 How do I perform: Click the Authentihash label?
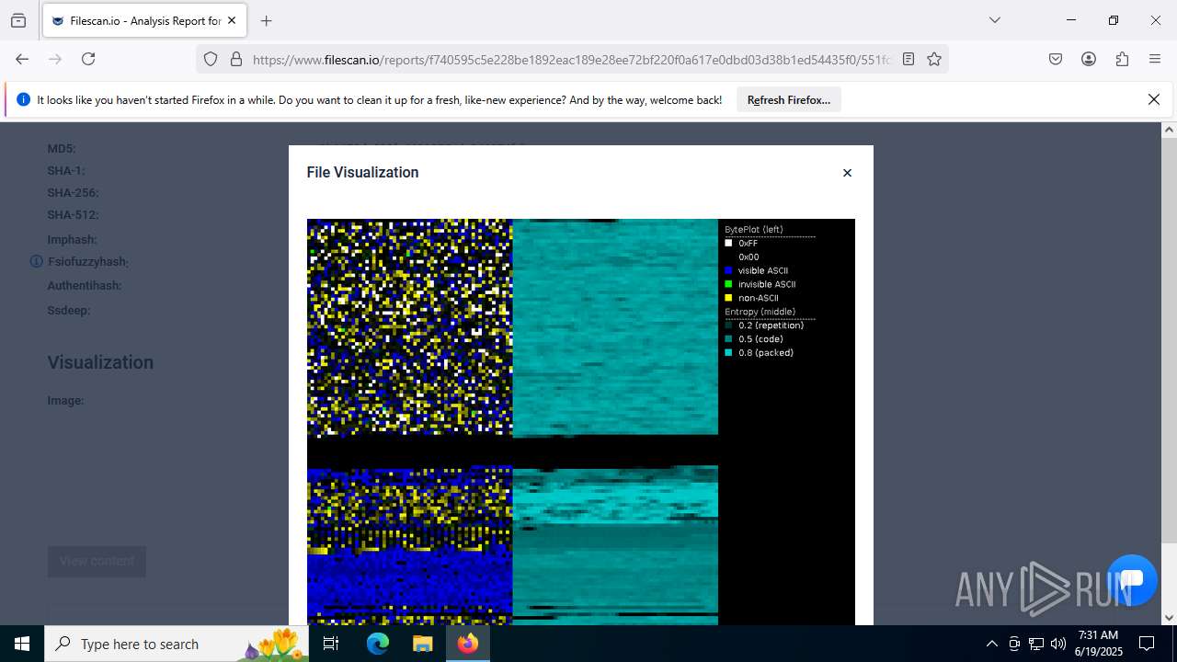coord(85,285)
